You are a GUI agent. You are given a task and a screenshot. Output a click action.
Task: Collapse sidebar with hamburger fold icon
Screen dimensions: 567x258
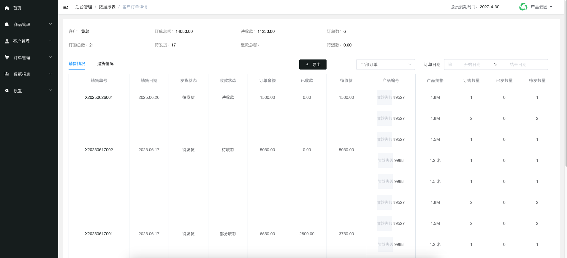click(66, 7)
